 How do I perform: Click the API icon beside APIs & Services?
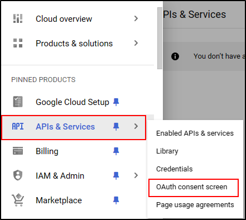point(18,126)
